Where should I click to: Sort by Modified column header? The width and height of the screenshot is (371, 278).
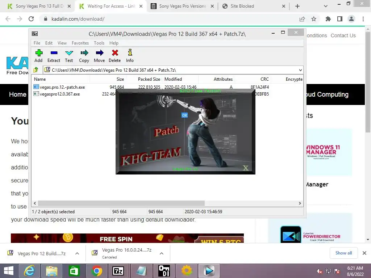click(173, 79)
